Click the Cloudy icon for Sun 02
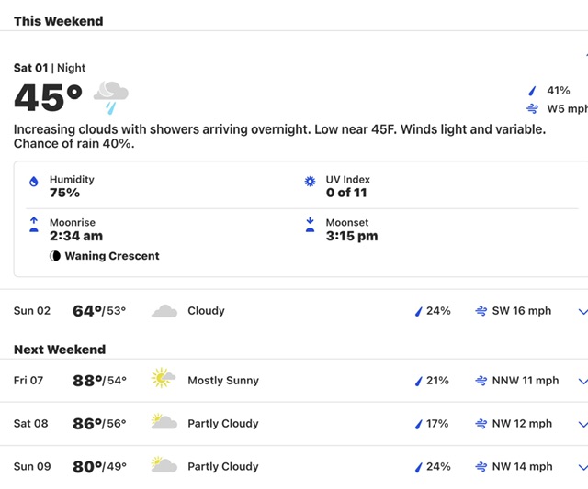This screenshot has height=489, width=588. tap(164, 311)
